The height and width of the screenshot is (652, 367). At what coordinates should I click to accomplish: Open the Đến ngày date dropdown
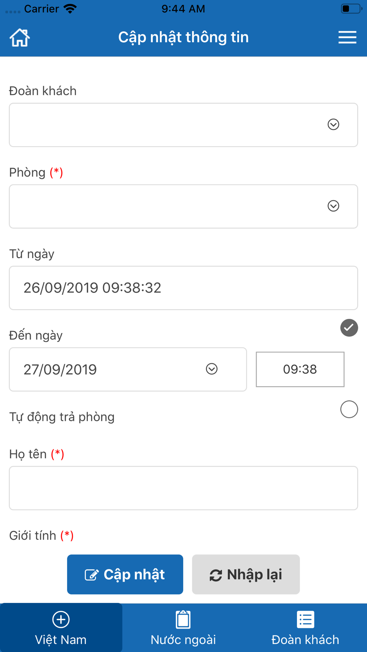point(128,369)
